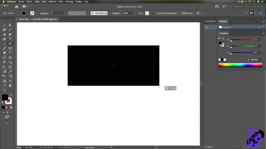
Task: Click the Contour label link
Action: (x=44, y=13)
